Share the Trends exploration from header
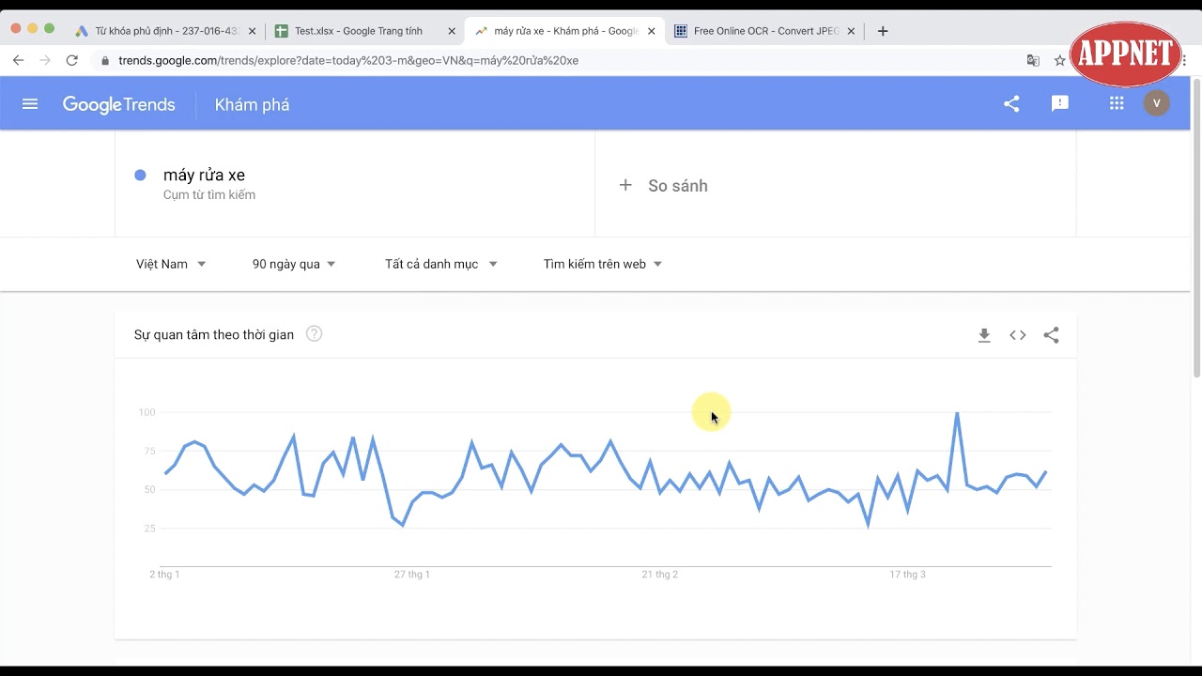 tap(1011, 104)
